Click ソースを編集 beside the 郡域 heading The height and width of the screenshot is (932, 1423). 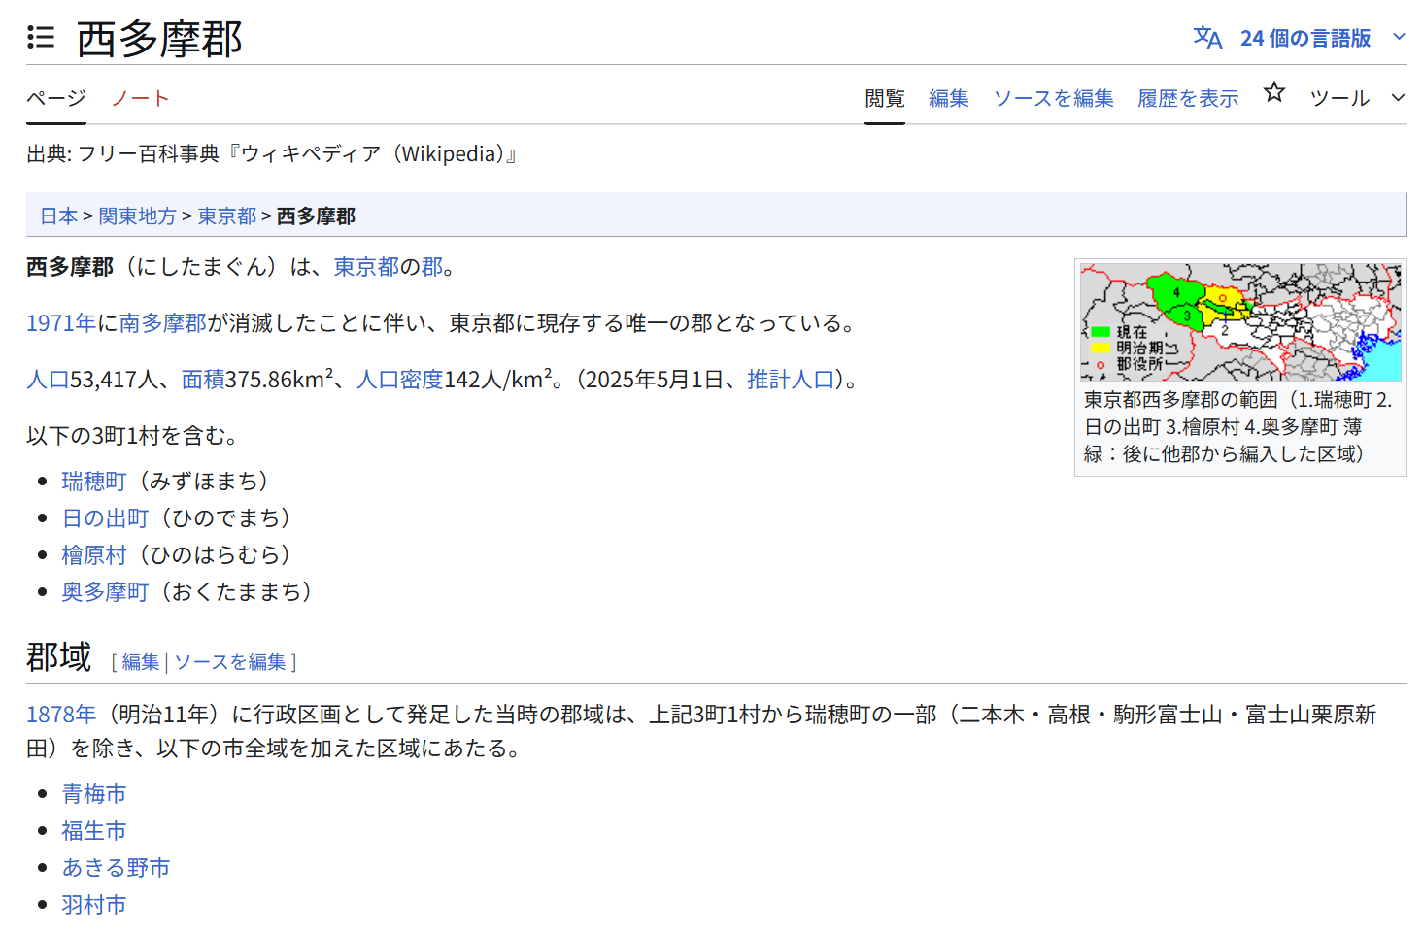tap(230, 662)
